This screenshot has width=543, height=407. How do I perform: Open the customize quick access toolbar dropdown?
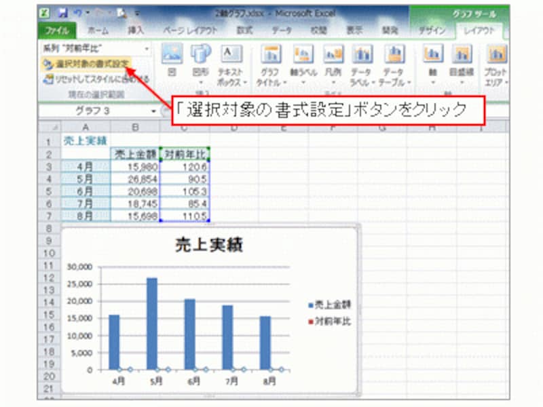pos(137,14)
